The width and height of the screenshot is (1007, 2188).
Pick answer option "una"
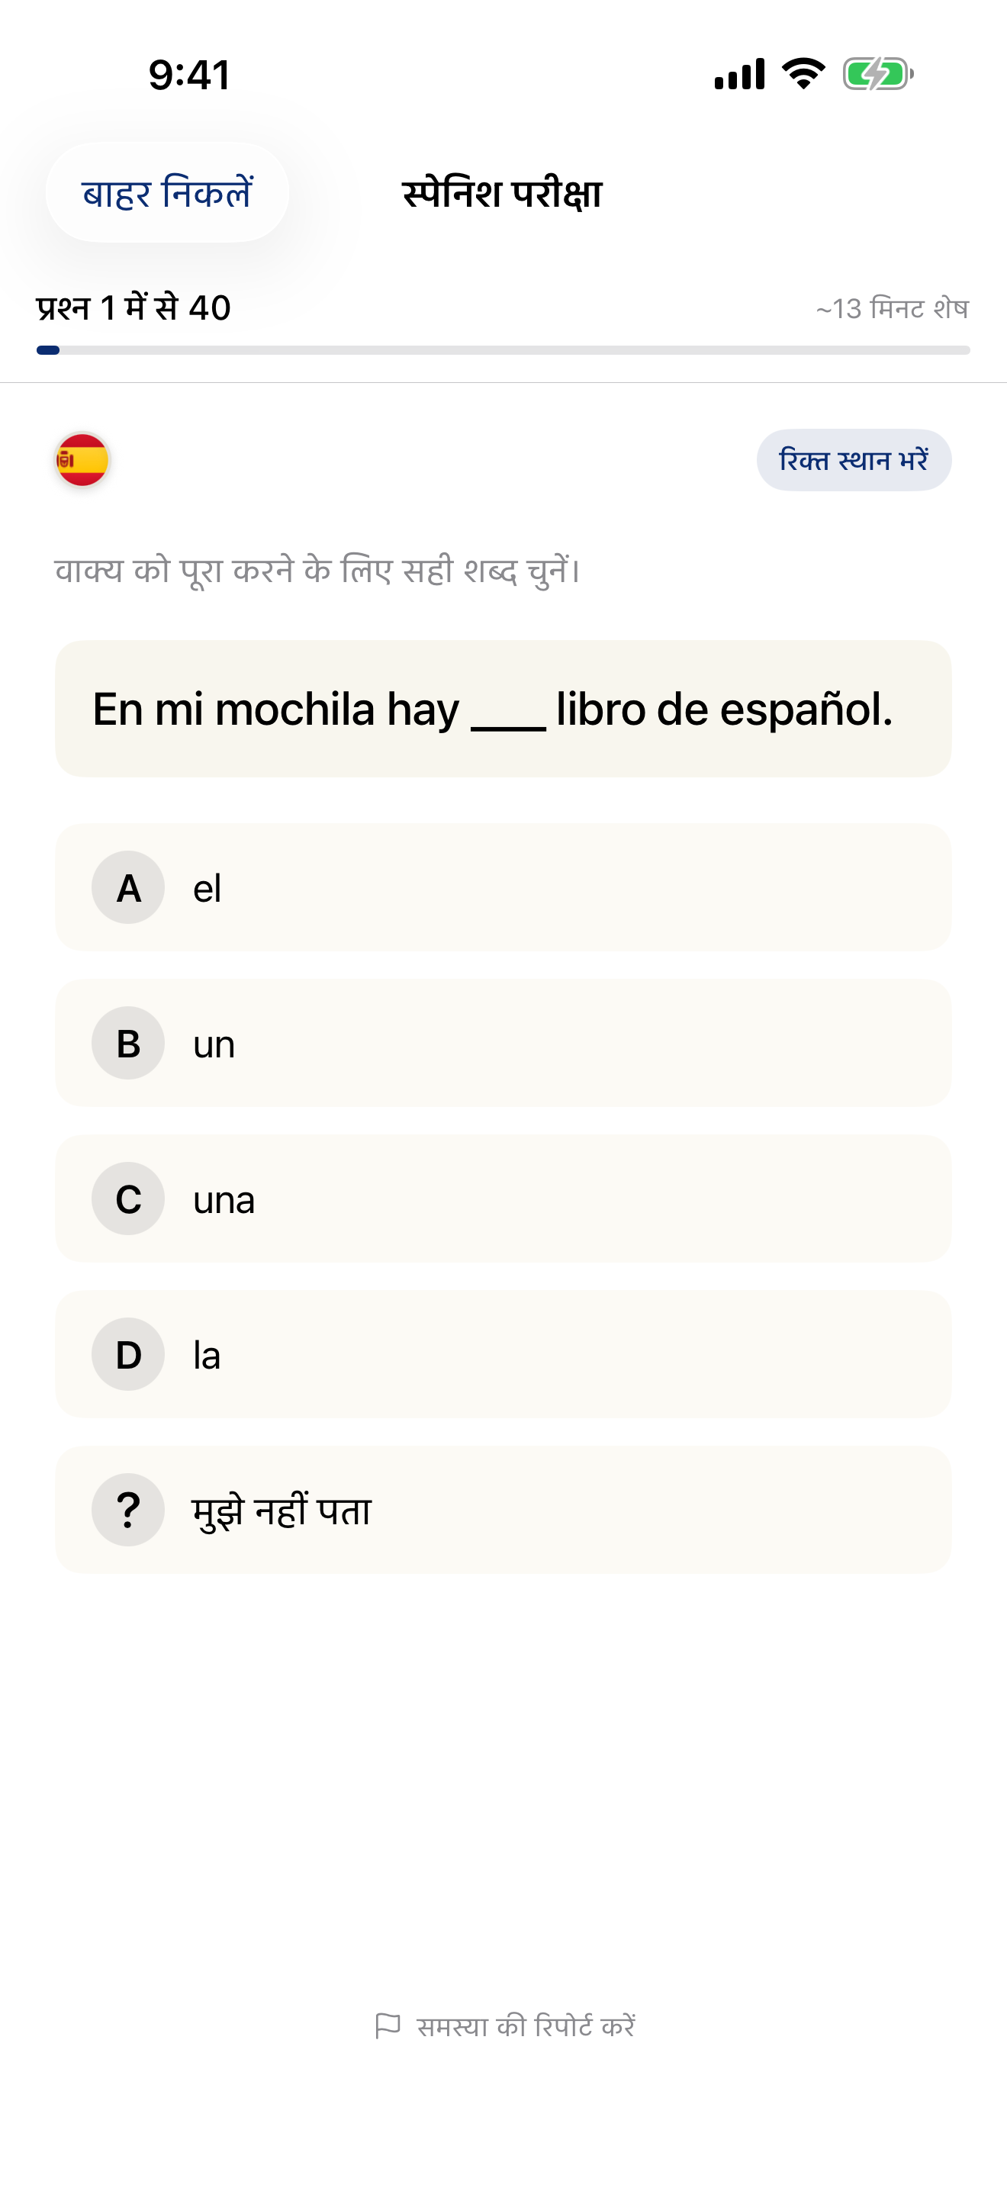(x=503, y=1199)
